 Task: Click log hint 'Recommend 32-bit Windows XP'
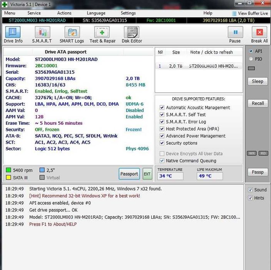[x=85, y=196]
